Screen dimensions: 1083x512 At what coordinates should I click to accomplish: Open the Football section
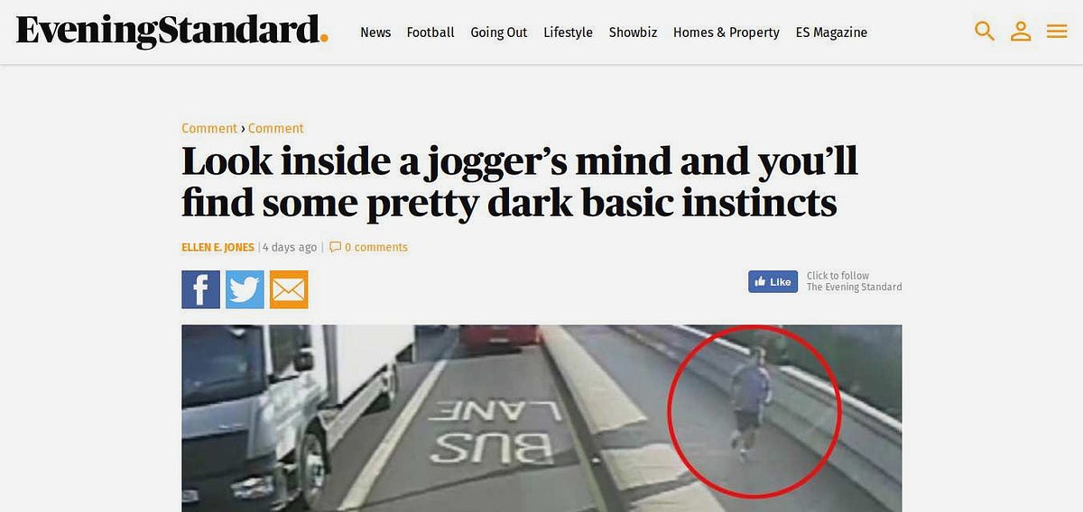point(430,32)
